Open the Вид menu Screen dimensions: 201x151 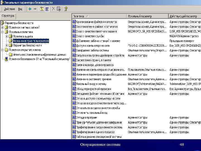tap(20, 9)
